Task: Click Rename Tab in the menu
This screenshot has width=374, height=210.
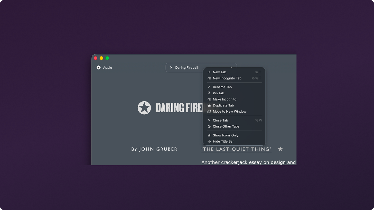Action: point(234,87)
